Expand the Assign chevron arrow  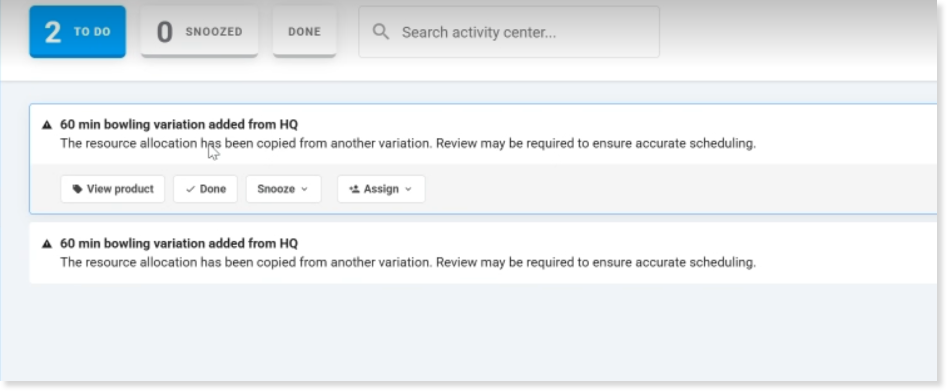[408, 189]
